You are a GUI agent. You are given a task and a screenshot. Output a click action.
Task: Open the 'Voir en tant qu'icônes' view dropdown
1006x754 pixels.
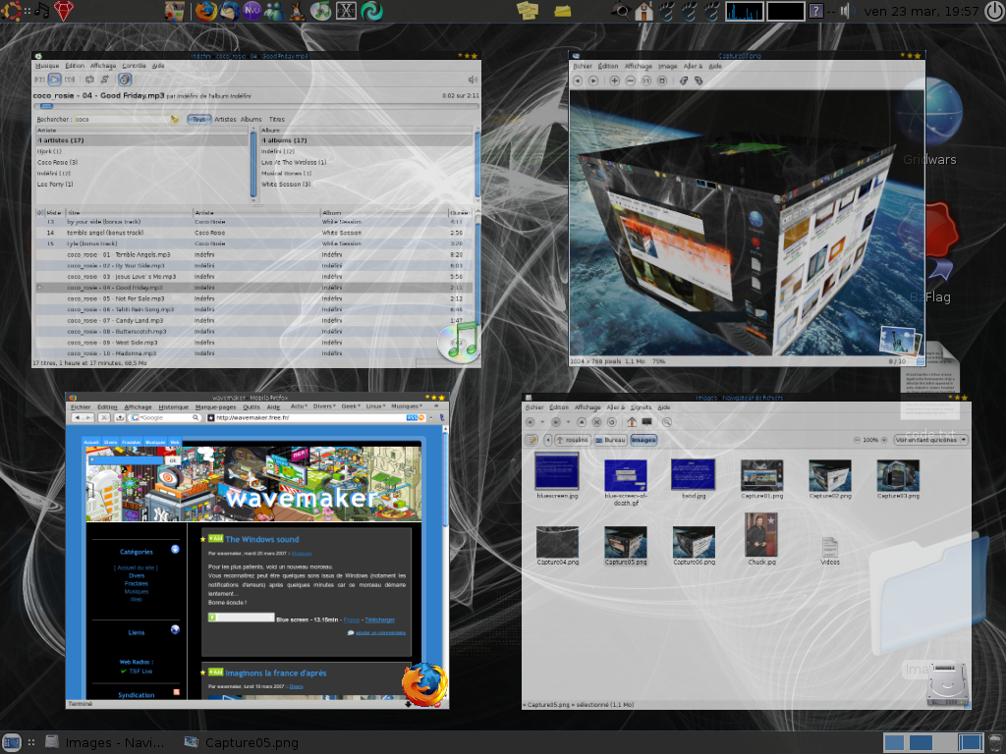pos(931,440)
